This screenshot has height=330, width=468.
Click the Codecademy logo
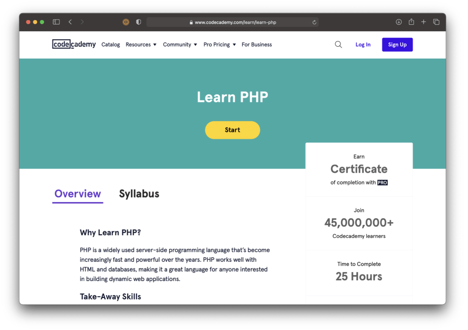coord(74,45)
